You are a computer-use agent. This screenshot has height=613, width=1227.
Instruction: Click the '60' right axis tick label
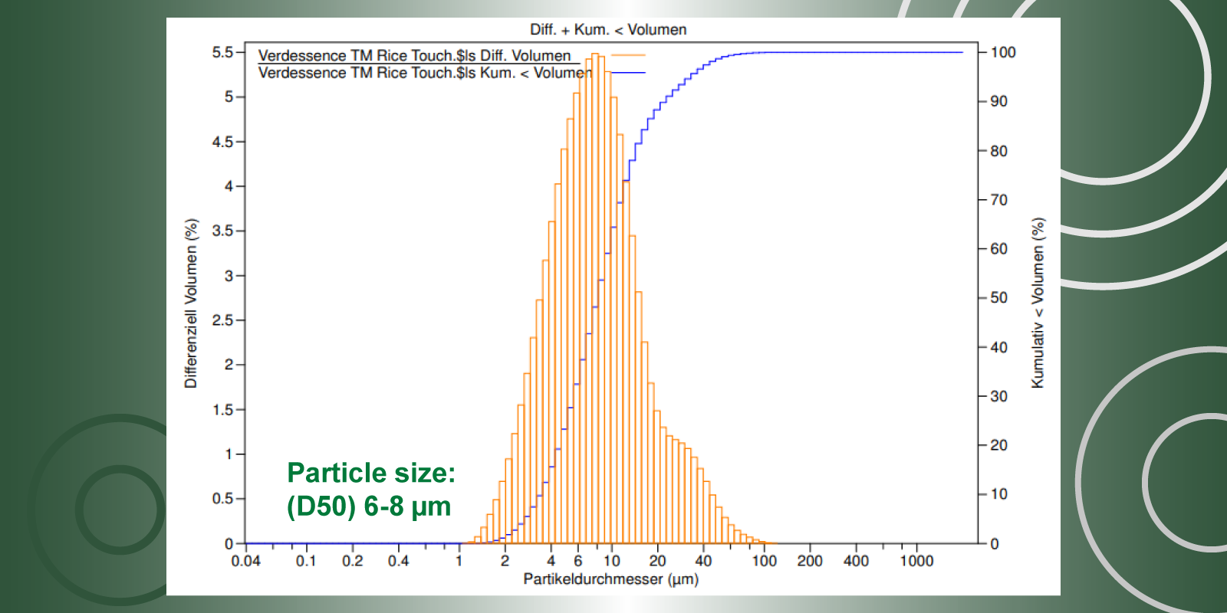(998, 249)
